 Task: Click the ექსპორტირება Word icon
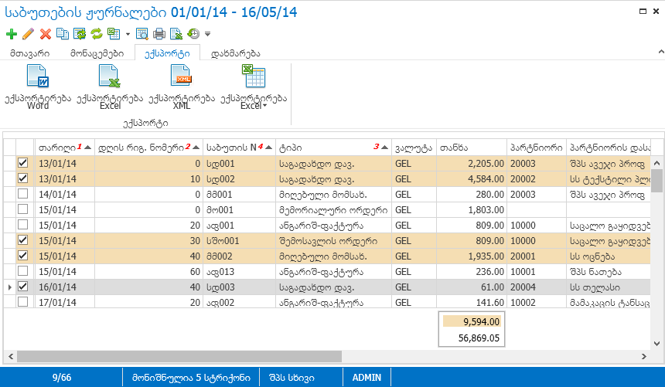[38, 87]
